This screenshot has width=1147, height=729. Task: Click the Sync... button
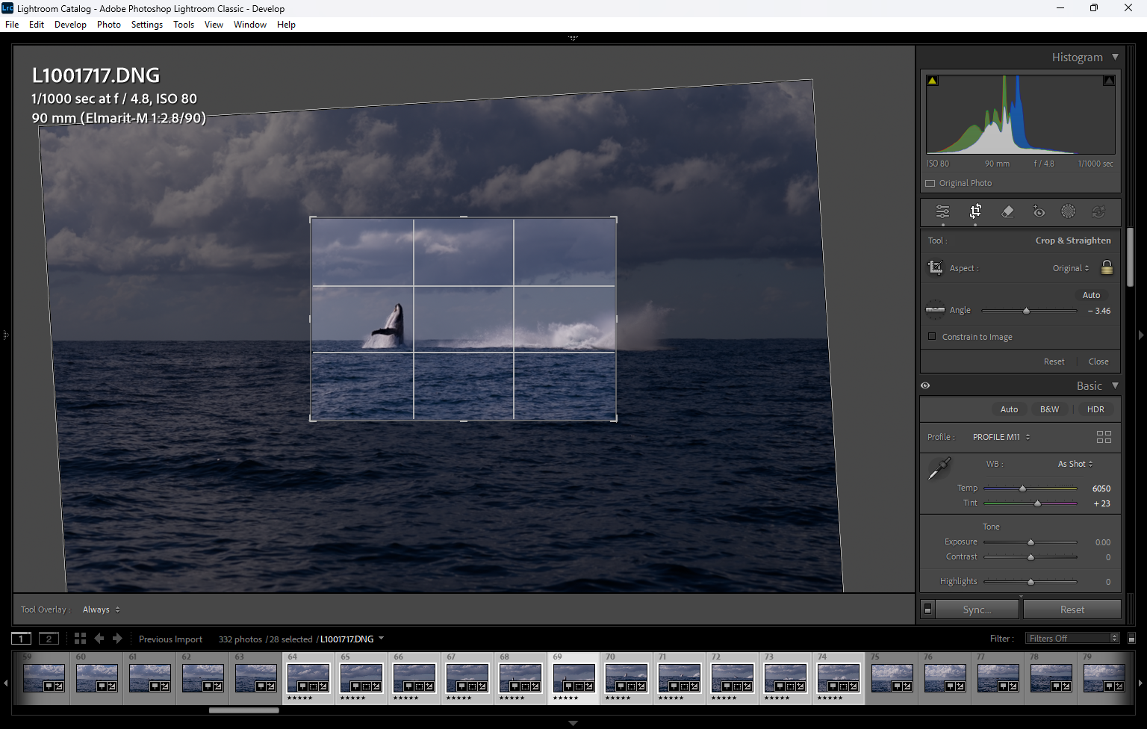(977, 609)
